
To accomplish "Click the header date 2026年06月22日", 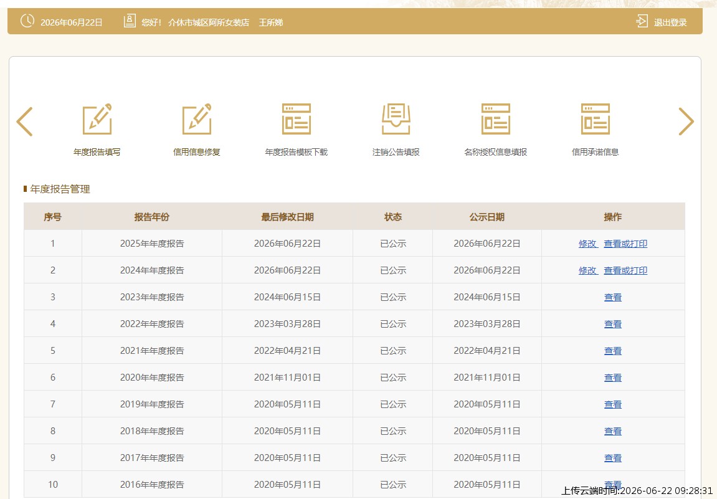I will (72, 22).
